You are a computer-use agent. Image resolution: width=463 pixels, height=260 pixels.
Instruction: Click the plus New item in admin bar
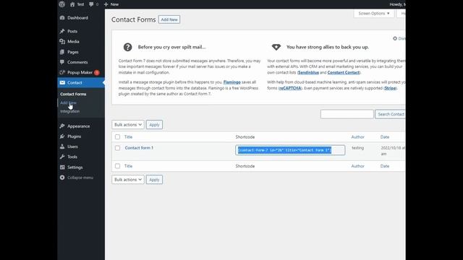click(x=111, y=4)
